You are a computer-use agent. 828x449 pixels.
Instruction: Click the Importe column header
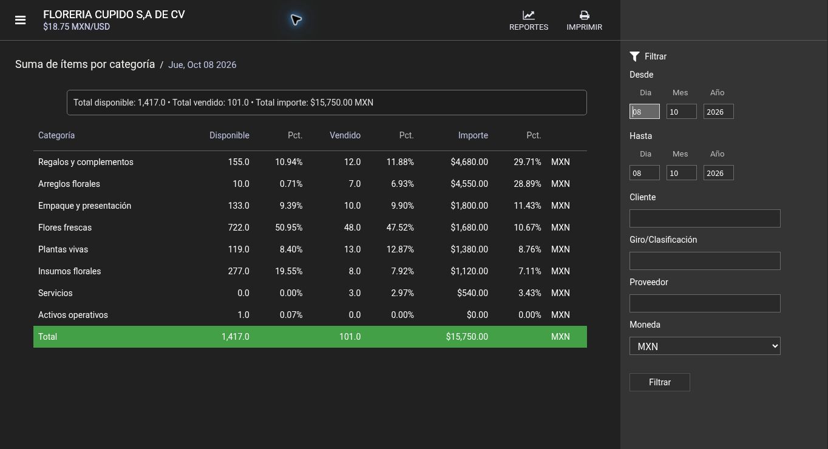pos(473,135)
